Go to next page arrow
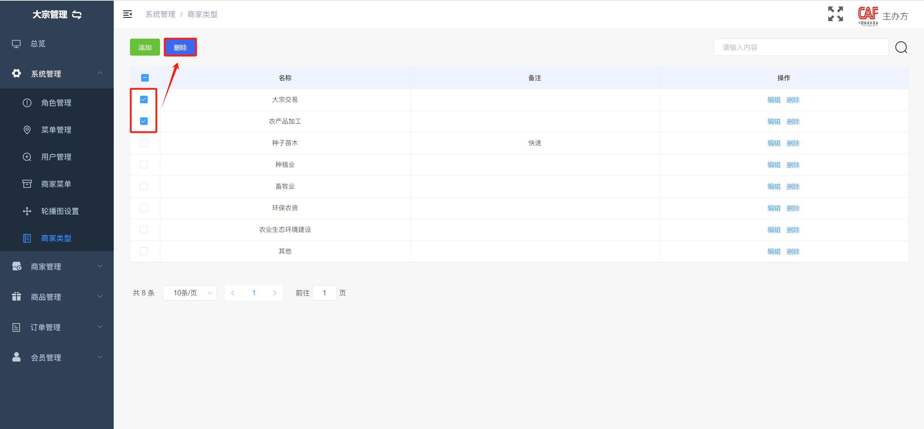Image resolution: width=924 pixels, height=429 pixels. pyautogui.click(x=275, y=293)
